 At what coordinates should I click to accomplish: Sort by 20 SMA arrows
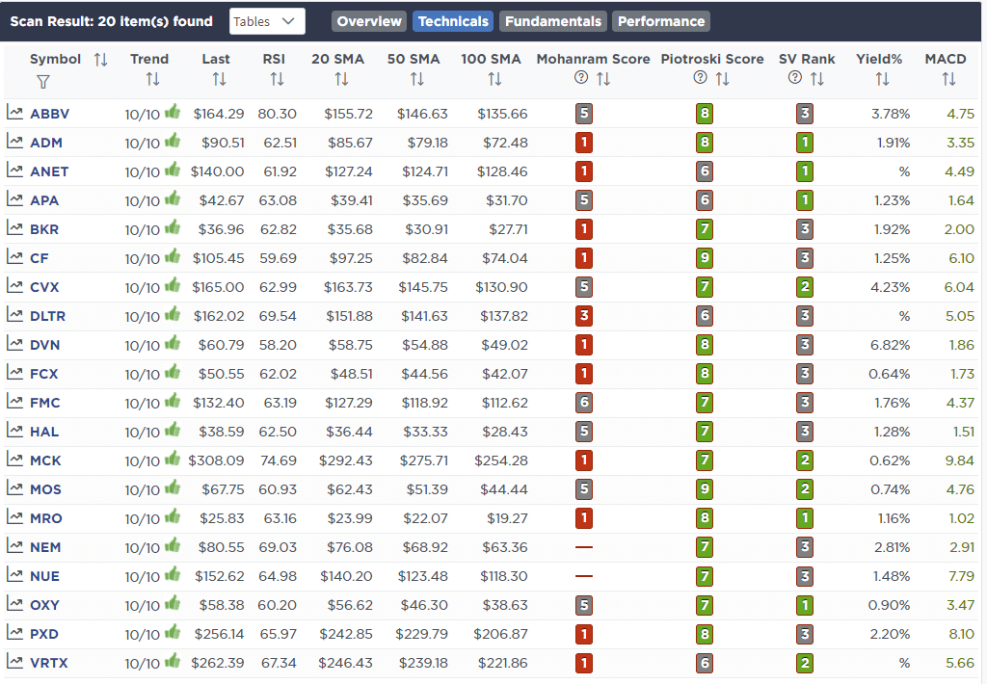[x=341, y=79]
